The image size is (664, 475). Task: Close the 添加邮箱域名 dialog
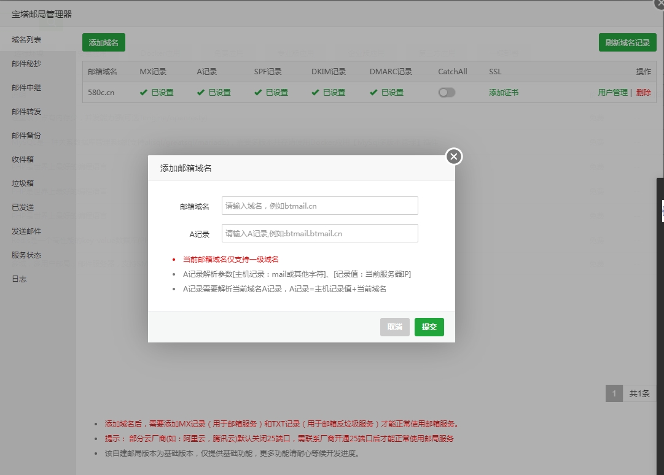(x=453, y=156)
